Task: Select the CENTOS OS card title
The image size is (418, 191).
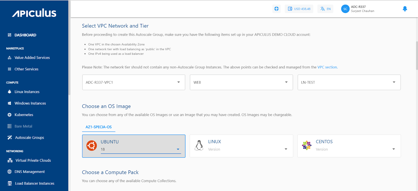Action: coord(324,142)
